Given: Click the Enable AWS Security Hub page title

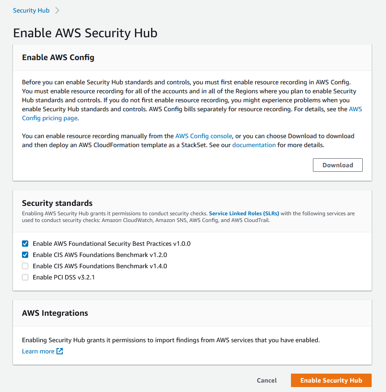Looking at the screenshot, I should point(85,33).
